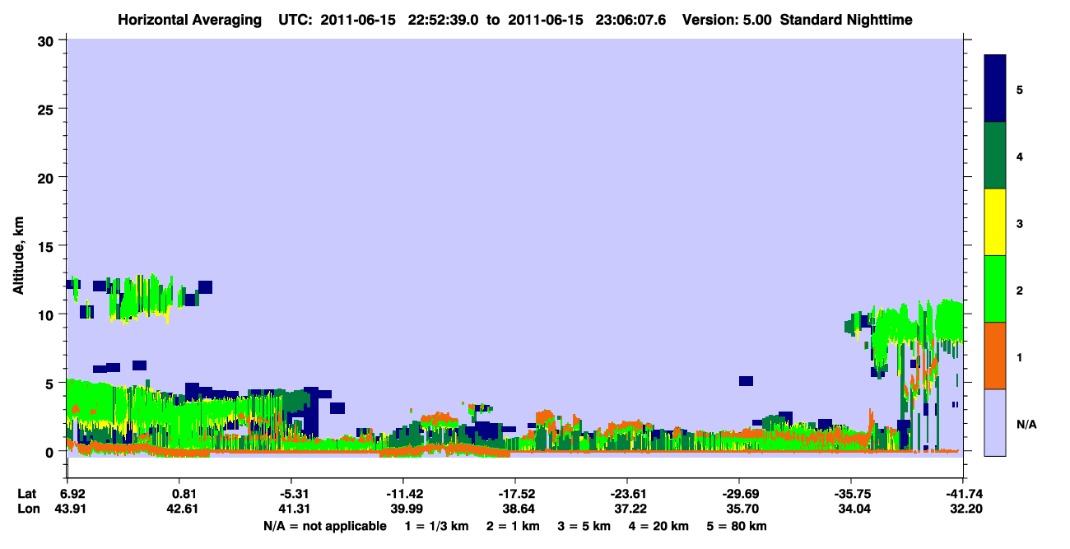Click the 'N/A = not applicable' legend text
1070x549 pixels.
(324, 526)
